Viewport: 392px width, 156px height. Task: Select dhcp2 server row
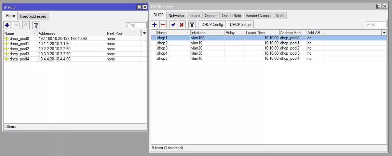[269, 43]
